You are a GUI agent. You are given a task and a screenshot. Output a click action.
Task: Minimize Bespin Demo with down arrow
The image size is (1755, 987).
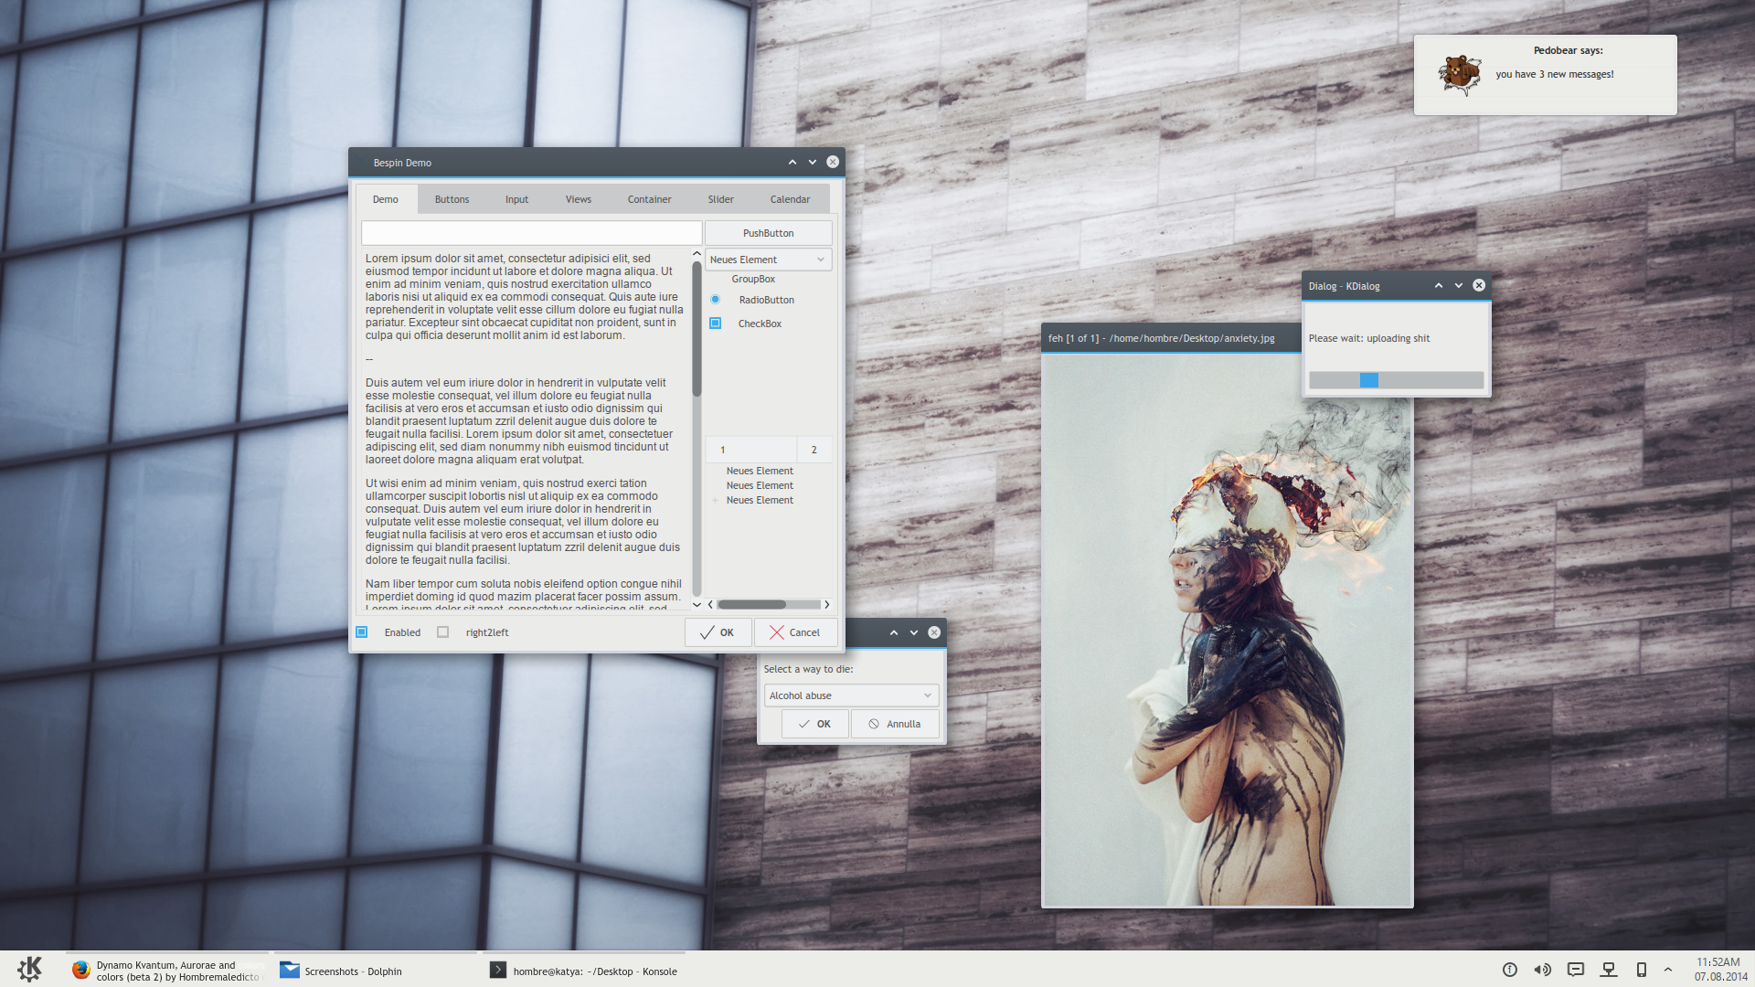[813, 162]
